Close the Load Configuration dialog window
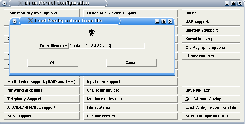 pyautogui.click(x=170, y=21)
